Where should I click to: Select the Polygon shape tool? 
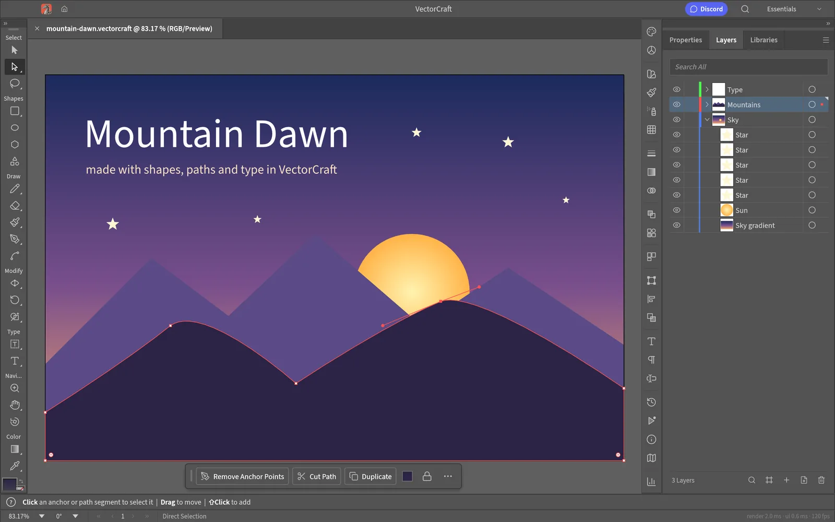click(15, 145)
